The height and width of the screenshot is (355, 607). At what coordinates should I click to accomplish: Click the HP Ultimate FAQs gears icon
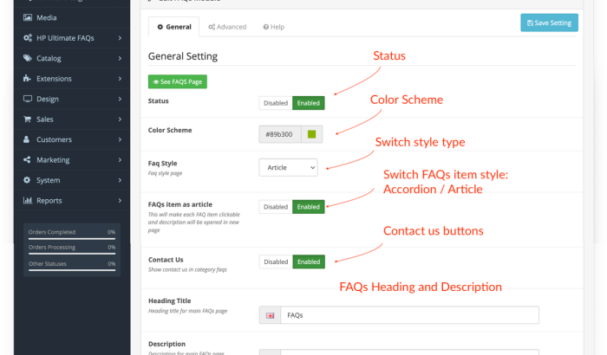point(28,38)
